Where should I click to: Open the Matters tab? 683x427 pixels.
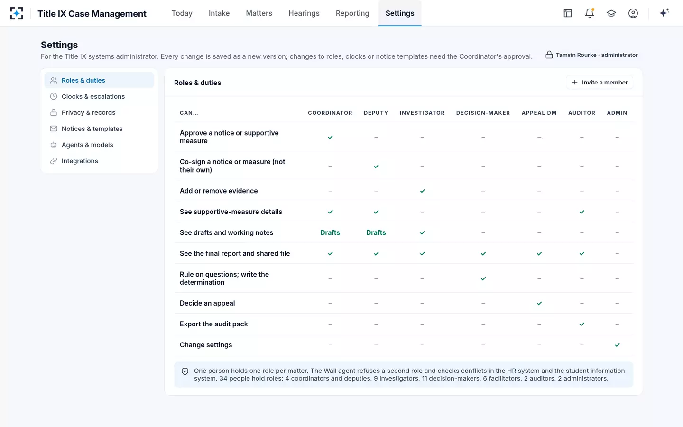point(259,13)
